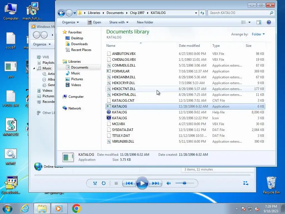Screen dimensions: 285x214
Task: Select the KATALOG Help file icon
Action: pyautogui.click(x=109, y=112)
